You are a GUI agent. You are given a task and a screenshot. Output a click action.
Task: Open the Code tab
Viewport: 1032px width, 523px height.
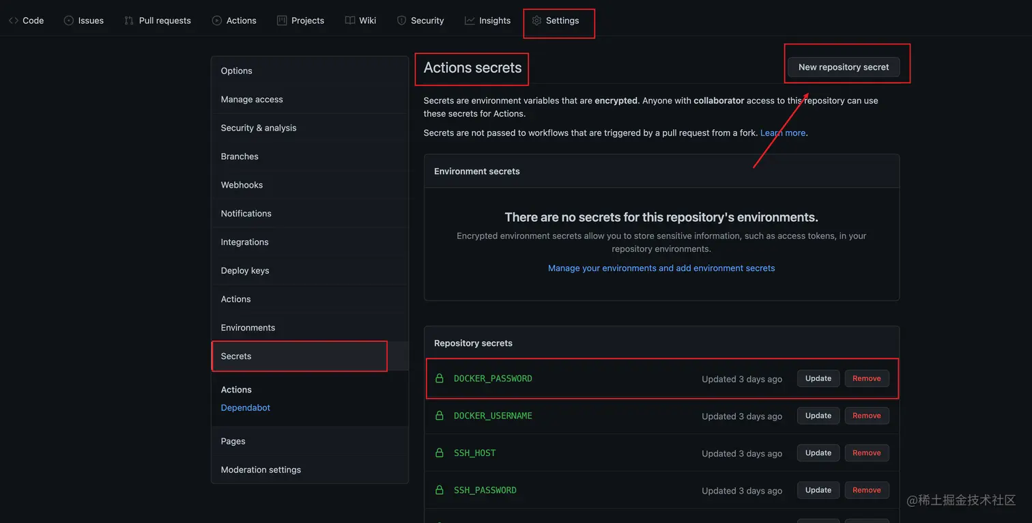(x=27, y=20)
